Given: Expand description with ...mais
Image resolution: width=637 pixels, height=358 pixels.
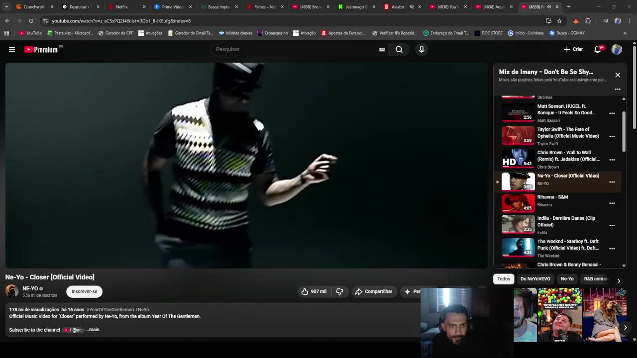Looking at the screenshot, I should [x=93, y=330].
